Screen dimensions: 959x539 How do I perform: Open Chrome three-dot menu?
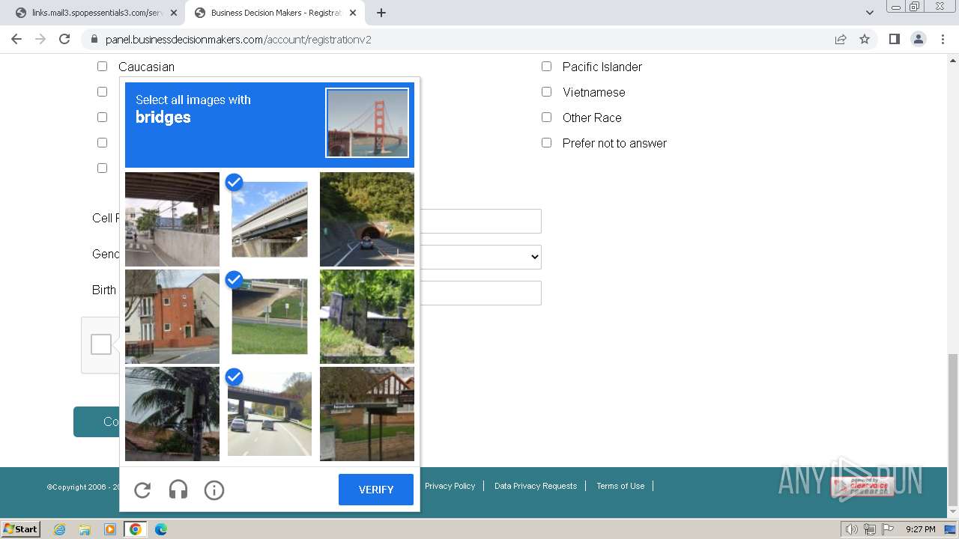943,39
